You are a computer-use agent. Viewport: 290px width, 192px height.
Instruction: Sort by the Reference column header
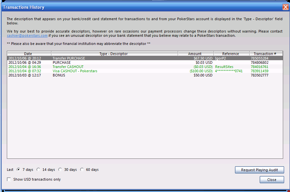(x=231, y=54)
